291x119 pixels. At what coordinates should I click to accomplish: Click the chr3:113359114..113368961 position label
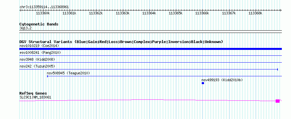tap(44, 7)
